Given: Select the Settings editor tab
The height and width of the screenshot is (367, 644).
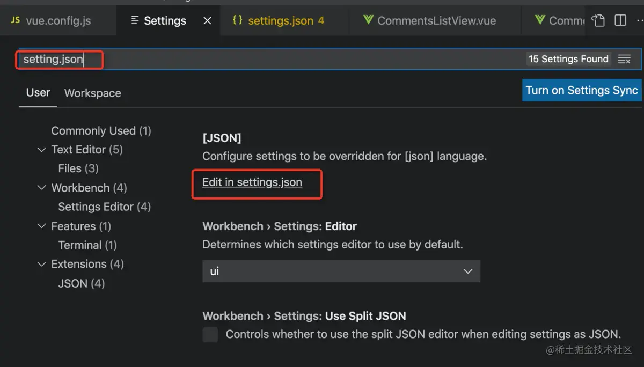Looking at the screenshot, I should tap(168, 20).
